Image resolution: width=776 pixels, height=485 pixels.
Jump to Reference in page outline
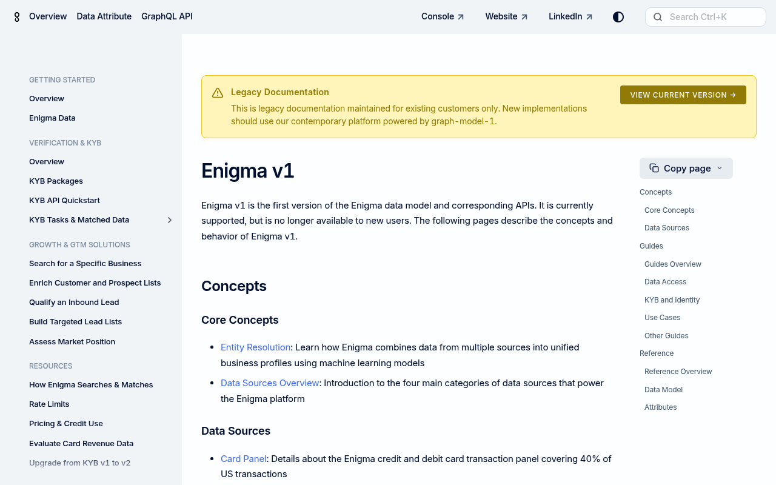point(657,353)
